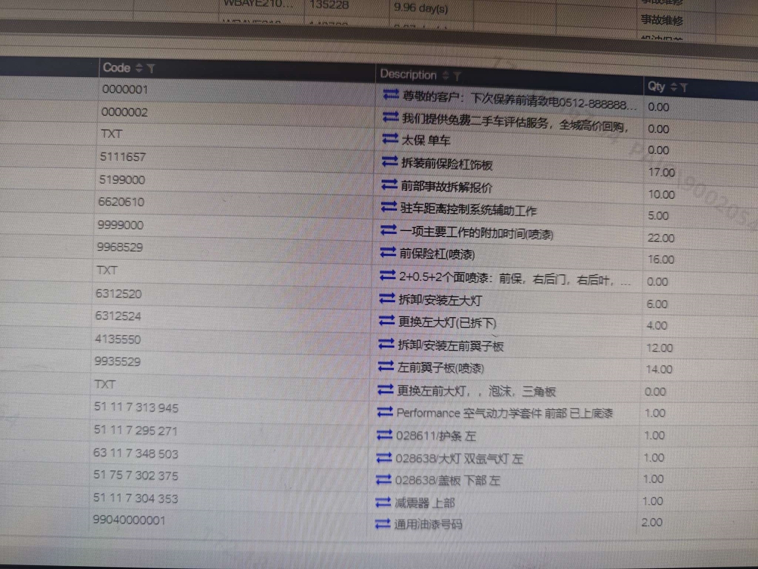Click the swap icon beside 一项主要工作的附加时间(喷漆)
The width and height of the screenshot is (758, 569).
point(388,229)
